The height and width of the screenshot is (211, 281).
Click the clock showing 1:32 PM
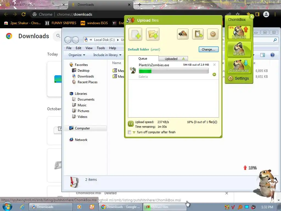coord(267,207)
